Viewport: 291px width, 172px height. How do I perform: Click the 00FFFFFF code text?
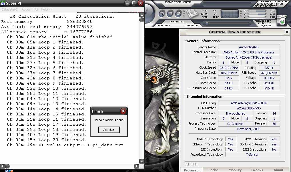192,164
